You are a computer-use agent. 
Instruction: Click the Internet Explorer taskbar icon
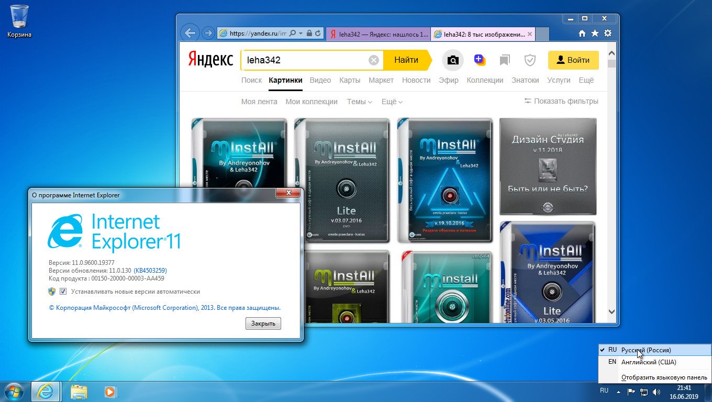tap(46, 391)
